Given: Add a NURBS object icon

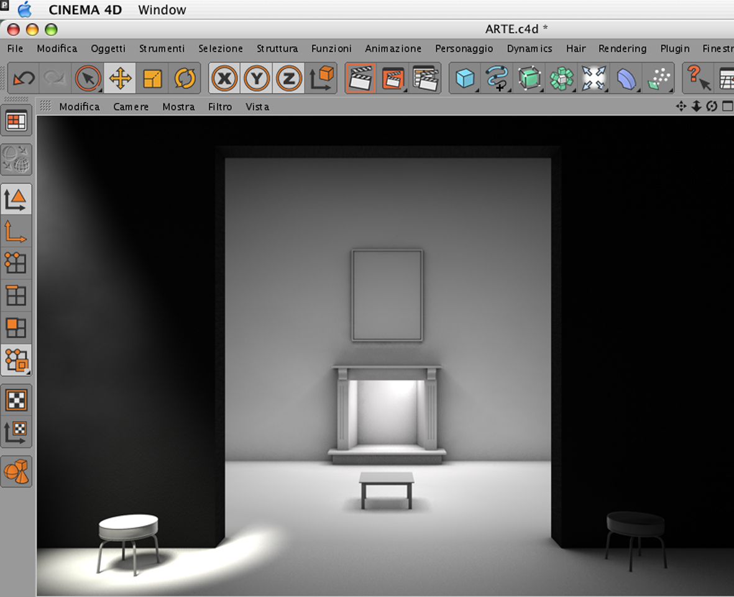Looking at the screenshot, I should point(530,78).
